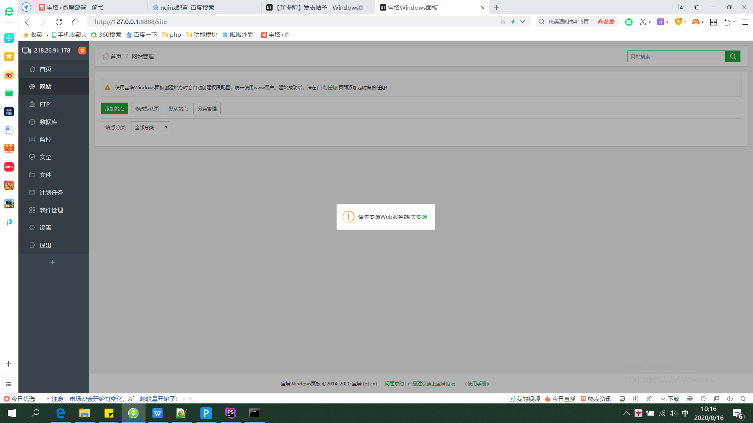Open the 收藏 favorites bookmark
The height and width of the screenshot is (423, 753).
coord(33,35)
